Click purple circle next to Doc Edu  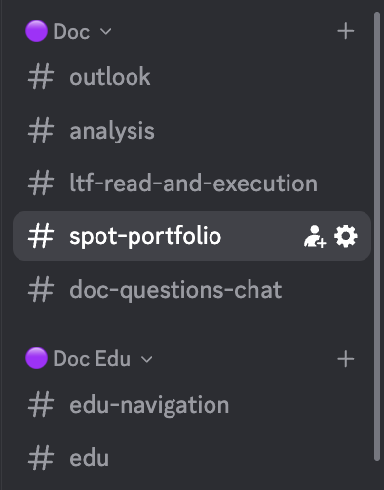pyautogui.click(x=37, y=358)
